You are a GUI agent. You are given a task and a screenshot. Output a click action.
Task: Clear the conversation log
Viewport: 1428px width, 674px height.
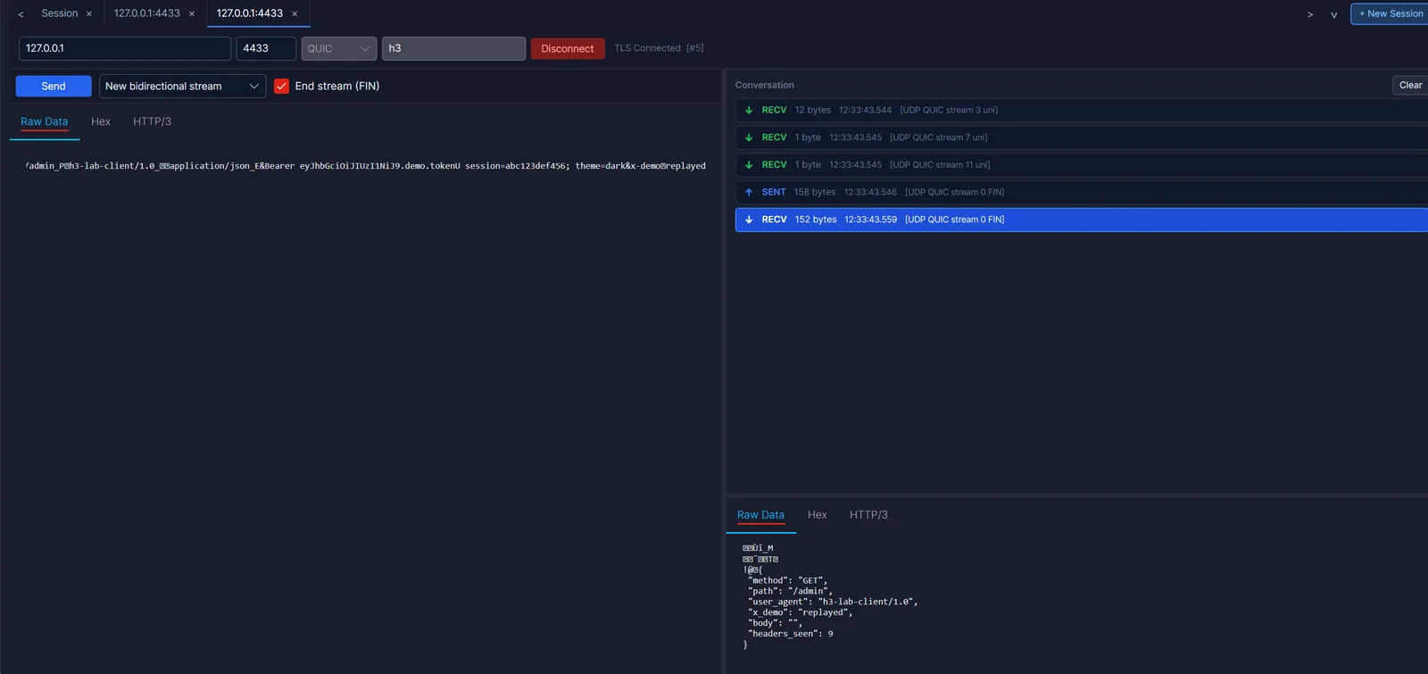pos(1410,86)
